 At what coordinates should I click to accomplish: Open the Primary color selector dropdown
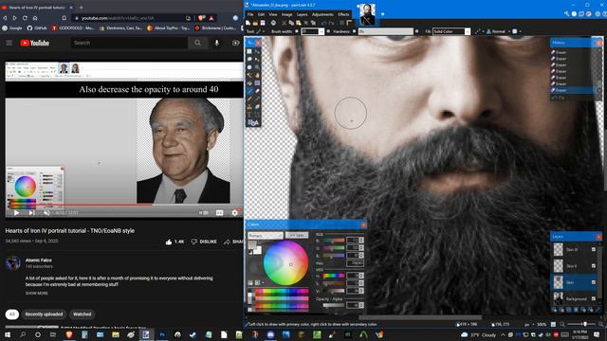coord(266,236)
